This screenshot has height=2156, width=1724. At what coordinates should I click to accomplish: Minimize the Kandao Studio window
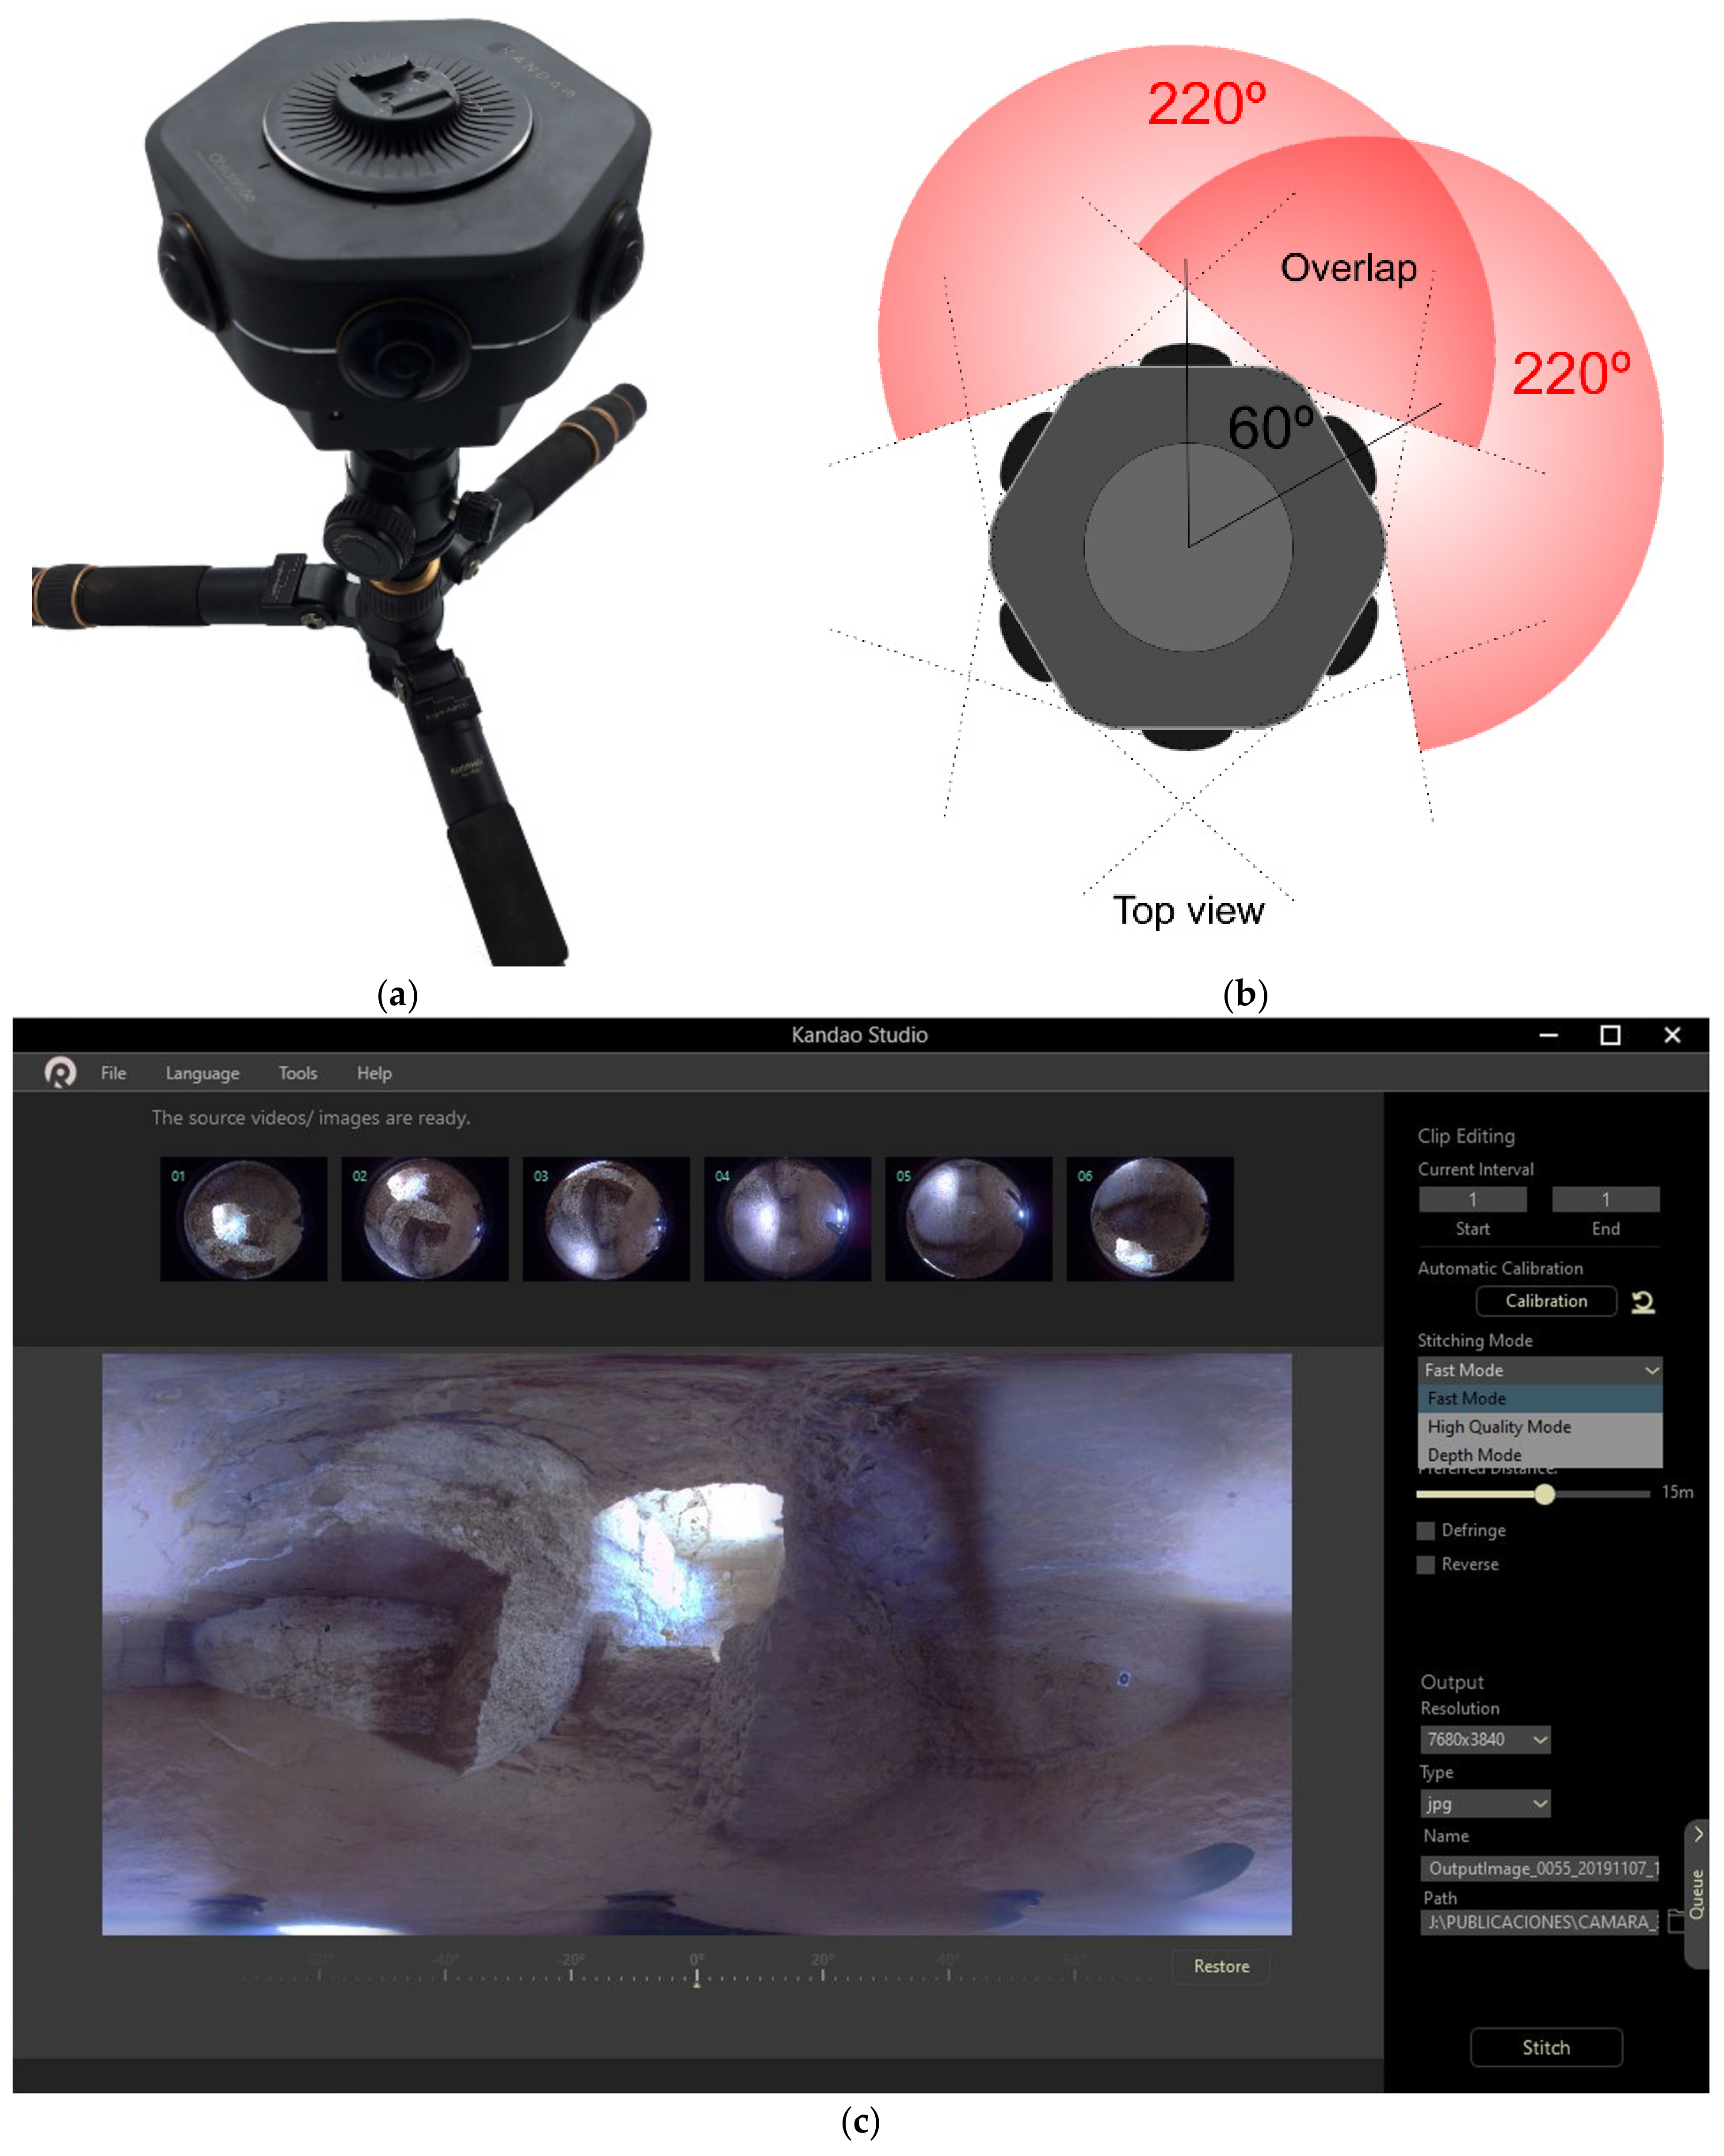click(1548, 1035)
